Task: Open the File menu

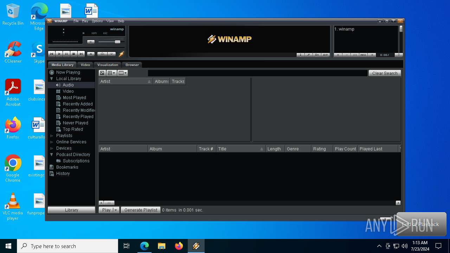Action: tap(76, 21)
